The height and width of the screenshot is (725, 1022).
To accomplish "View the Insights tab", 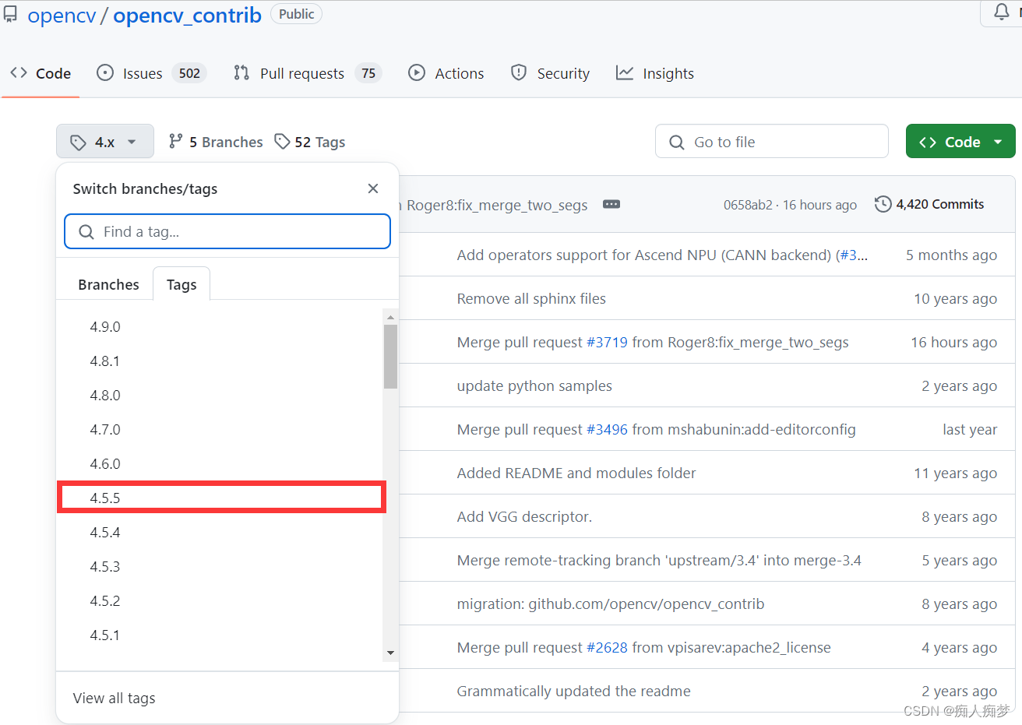I will pyautogui.click(x=654, y=73).
